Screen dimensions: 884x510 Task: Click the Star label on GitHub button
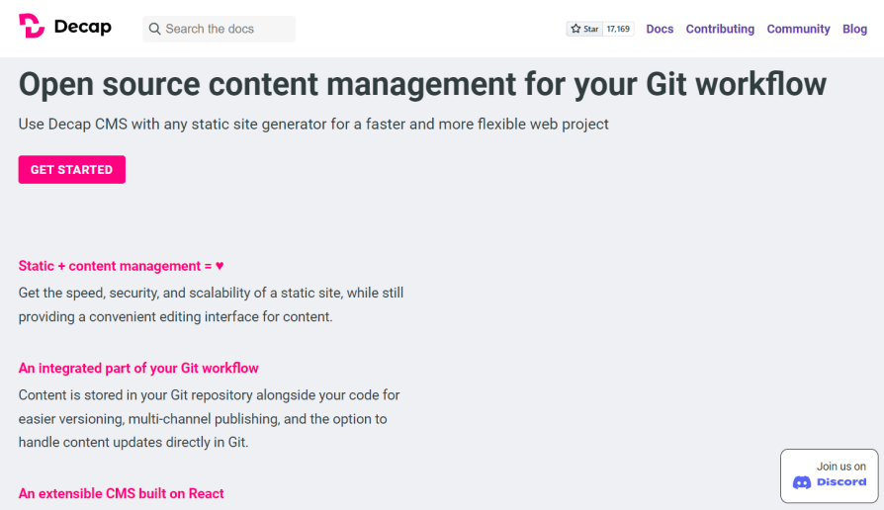(591, 29)
